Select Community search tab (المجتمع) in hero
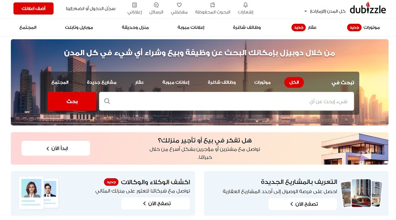 pyautogui.click(x=60, y=82)
